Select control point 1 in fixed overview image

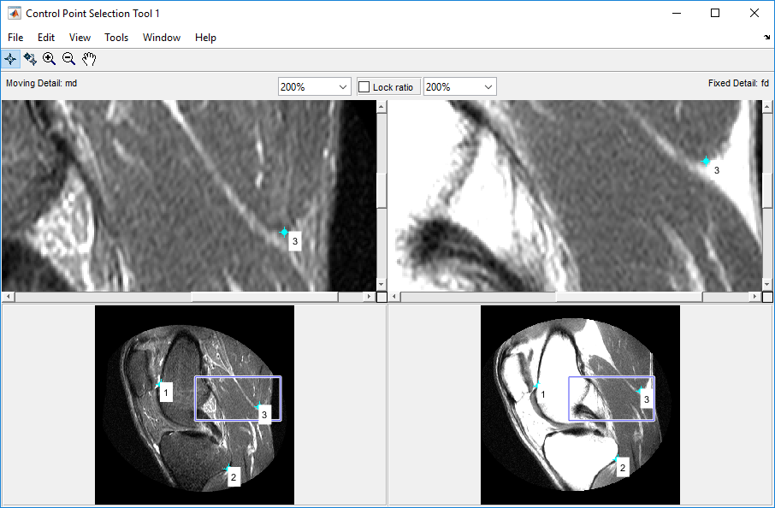536,385
